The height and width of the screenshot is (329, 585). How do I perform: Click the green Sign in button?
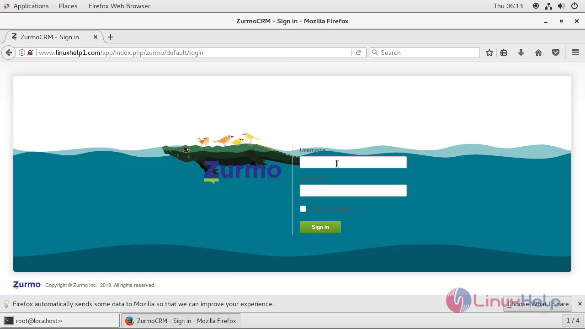click(x=320, y=227)
